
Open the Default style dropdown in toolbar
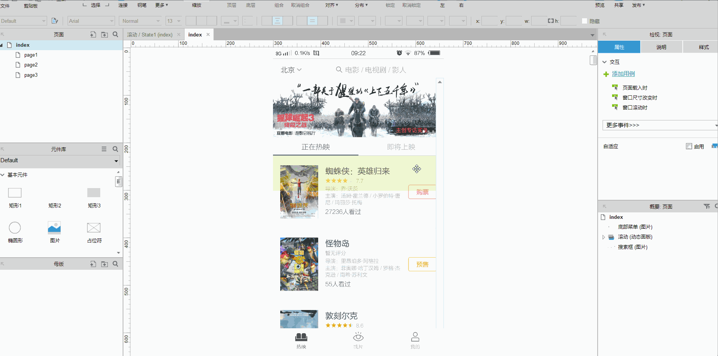tap(23, 21)
